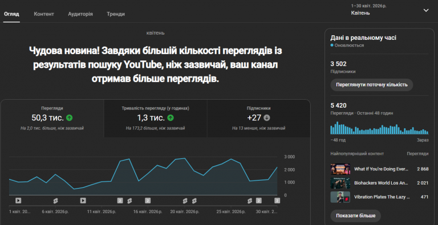This screenshot has height=225, width=438.
Task: Click video marker between 6 and 11 квіт.
Action: pyautogui.click(x=83, y=201)
